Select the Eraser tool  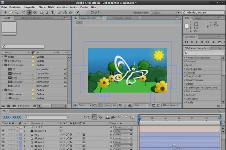point(70,12)
